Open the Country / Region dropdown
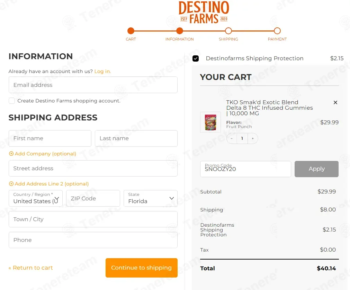The width and height of the screenshot is (350, 290). (x=36, y=198)
